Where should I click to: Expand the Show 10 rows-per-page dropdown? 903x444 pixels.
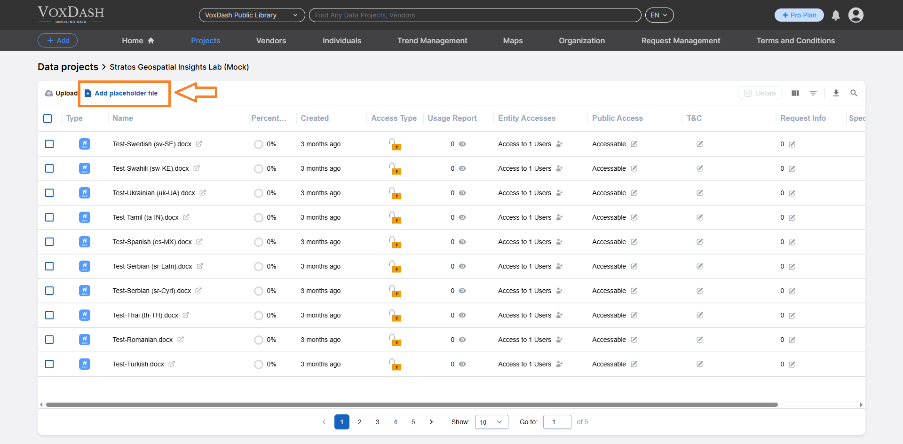[491, 422]
